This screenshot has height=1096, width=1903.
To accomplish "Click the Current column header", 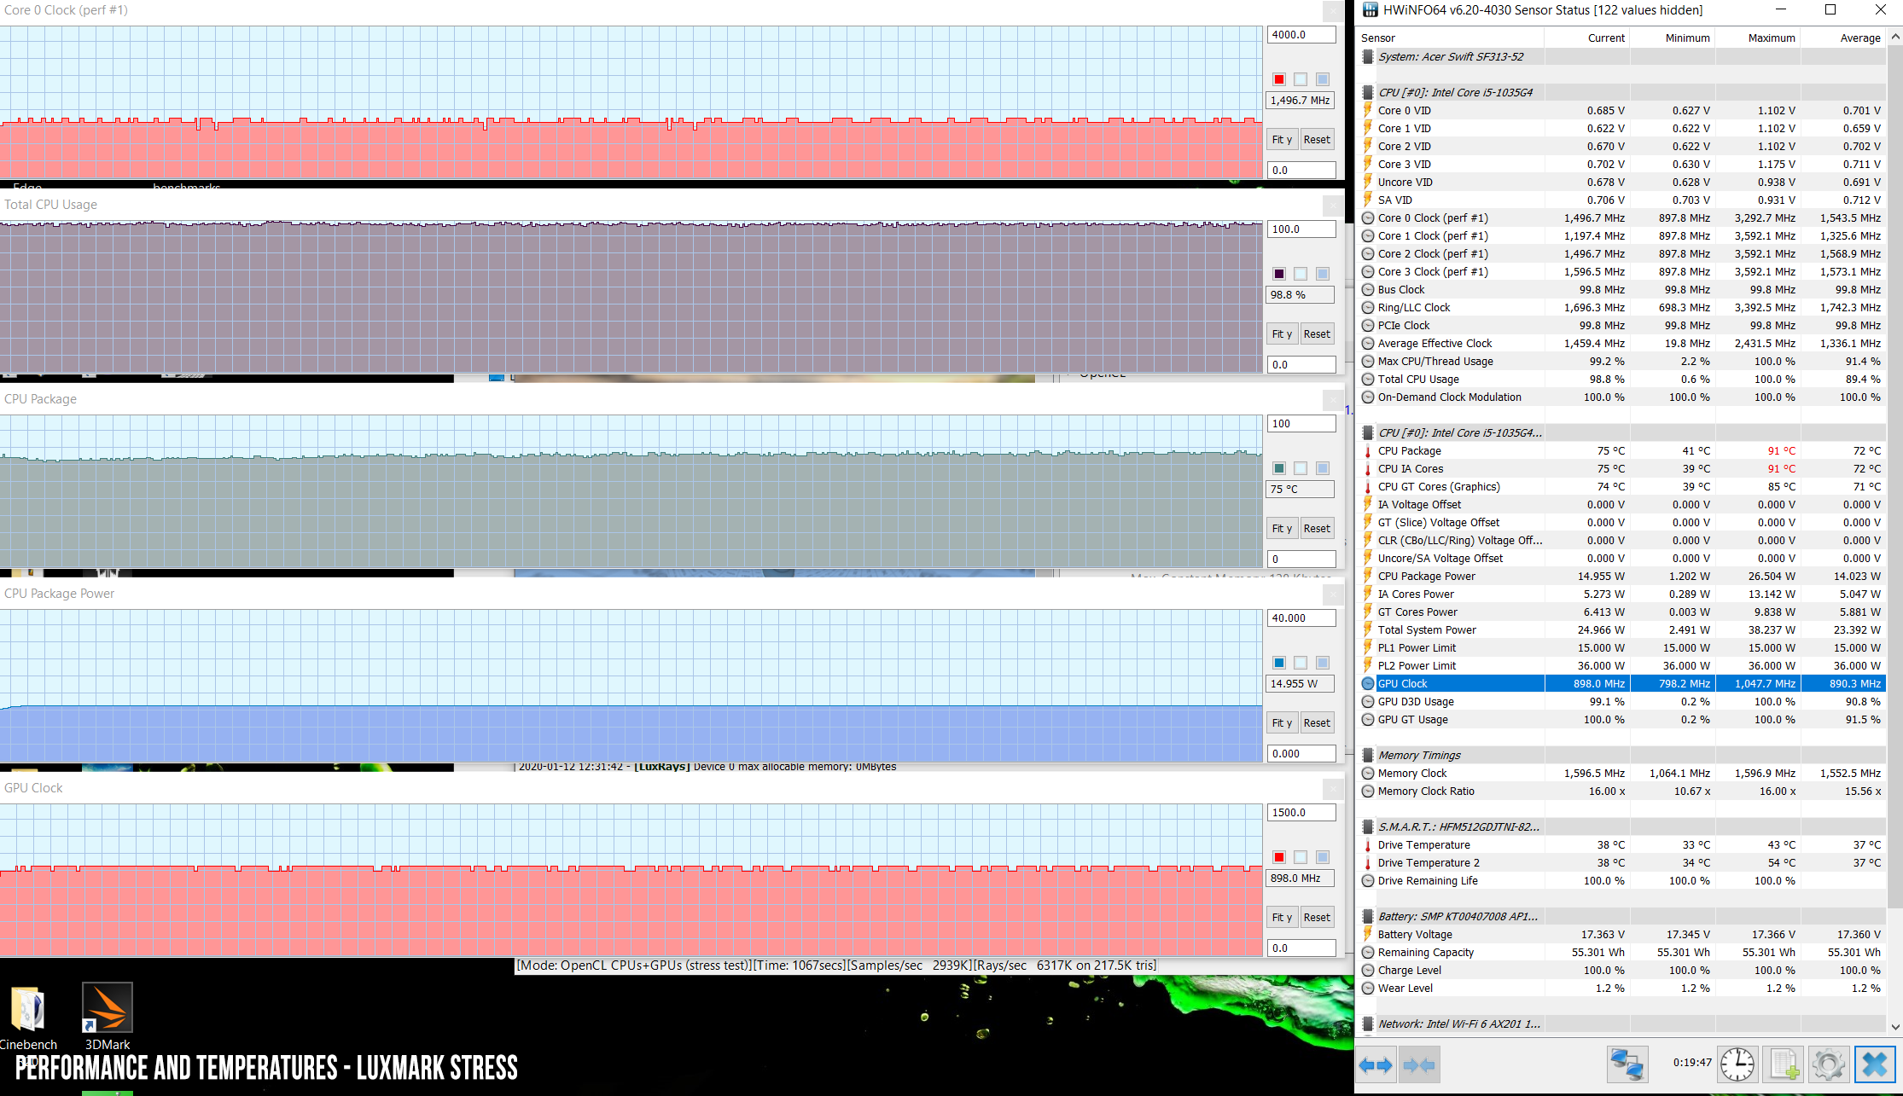I will click(x=1586, y=38).
